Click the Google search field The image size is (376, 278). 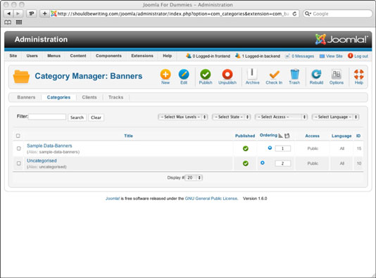click(x=338, y=13)
